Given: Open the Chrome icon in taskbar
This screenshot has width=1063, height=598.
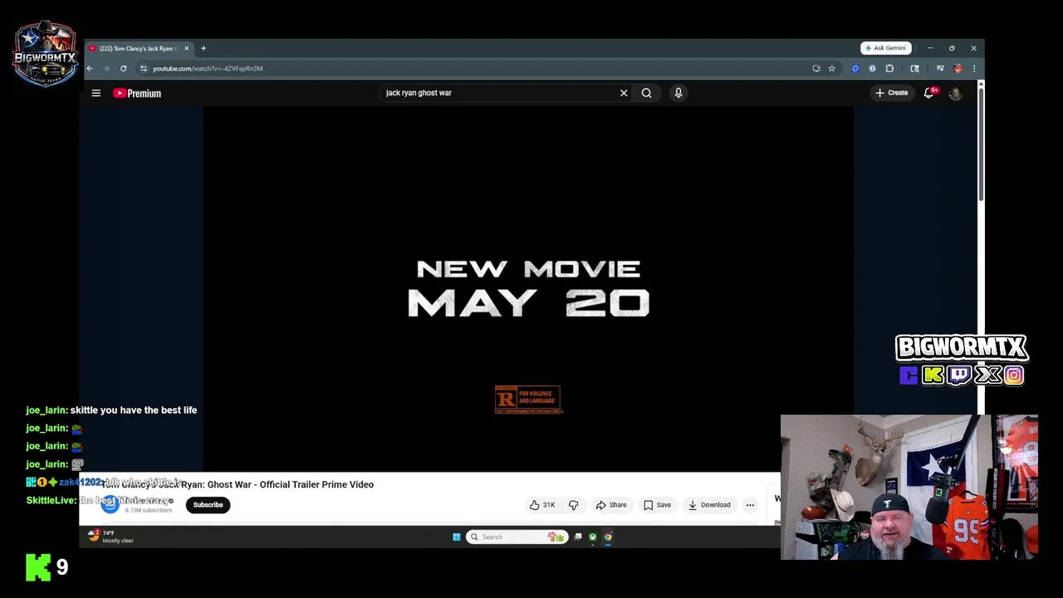Looking at the screenshot, I should tap(608, 537).
